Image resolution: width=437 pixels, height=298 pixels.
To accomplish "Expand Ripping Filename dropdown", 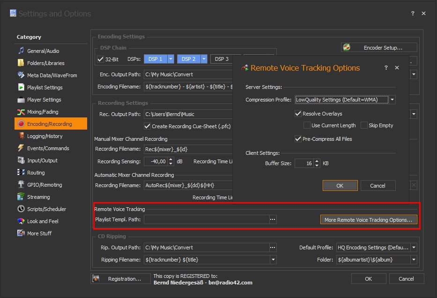I will [273, 260].
